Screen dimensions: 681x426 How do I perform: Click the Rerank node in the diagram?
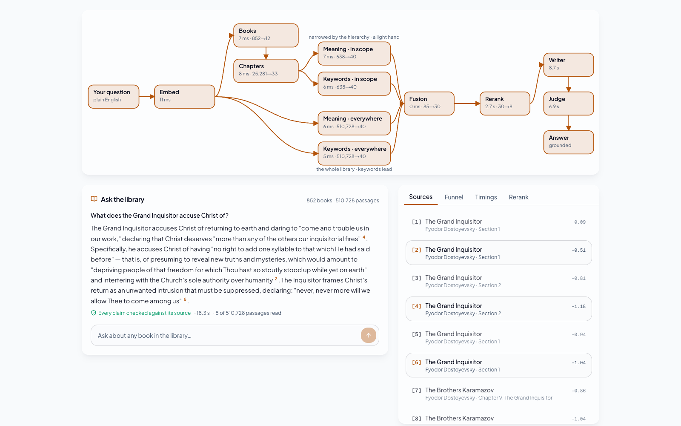pyautogui.click(x=505, y=104)
